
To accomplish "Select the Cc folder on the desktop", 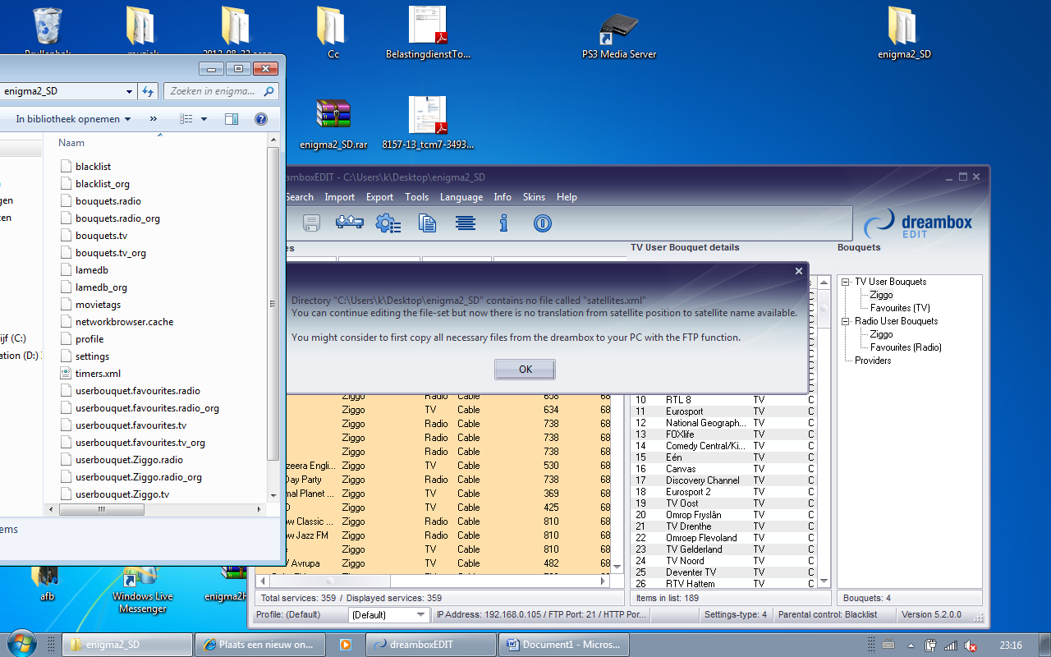I will click(x=333, y=33).
